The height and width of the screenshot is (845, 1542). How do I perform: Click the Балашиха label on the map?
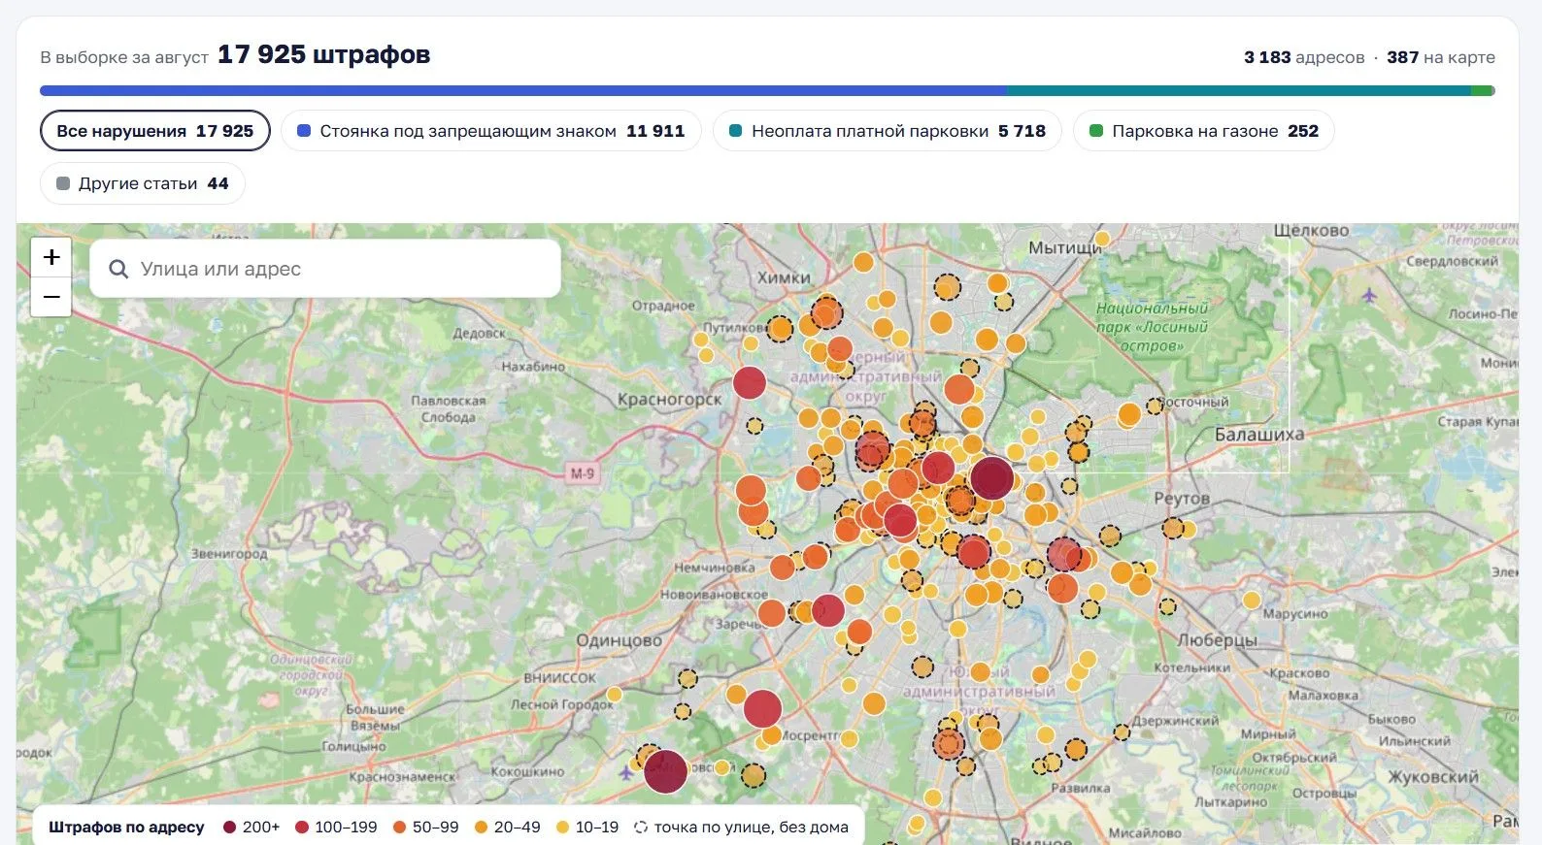coord(1259,434)
